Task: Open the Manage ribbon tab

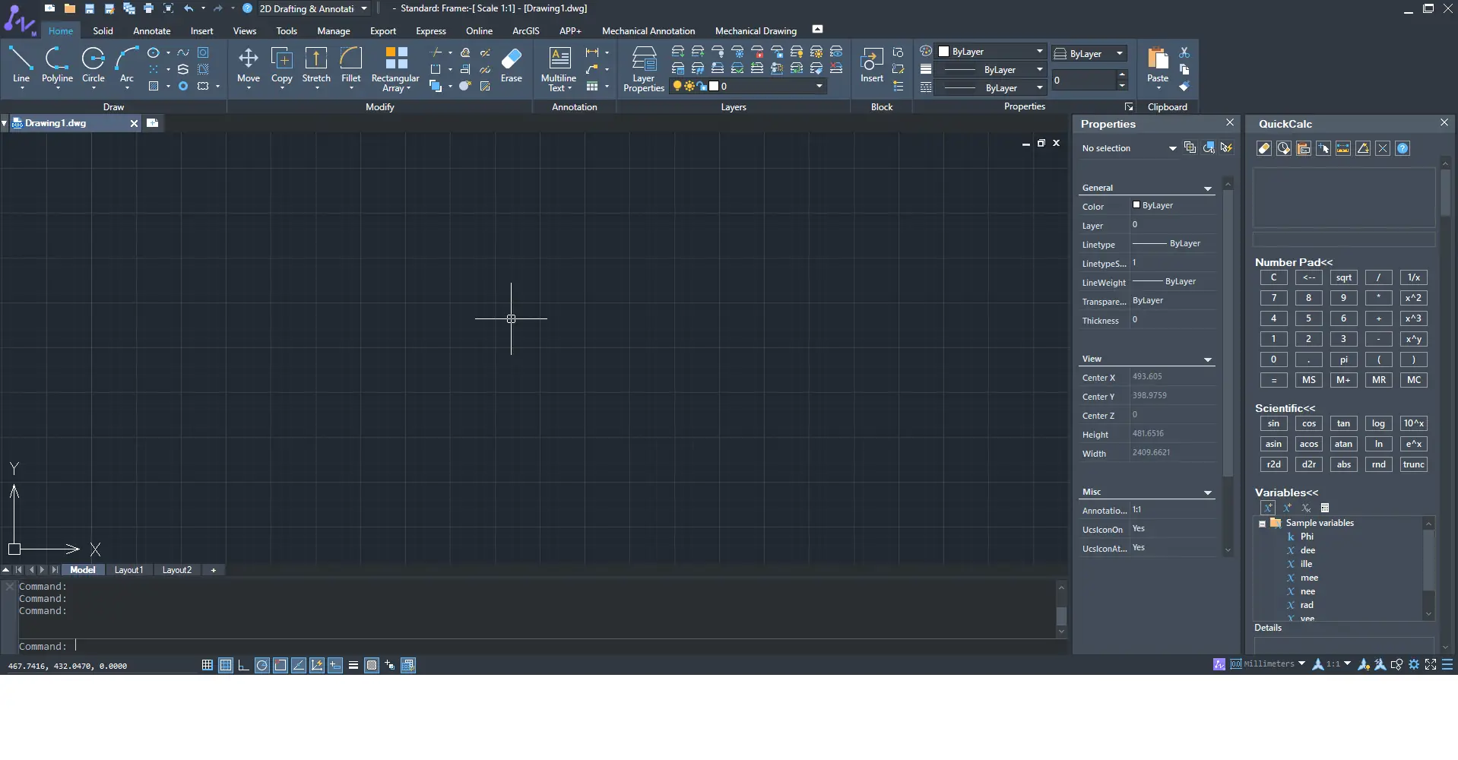Action: pyautogui.click(x=334, y=31)
